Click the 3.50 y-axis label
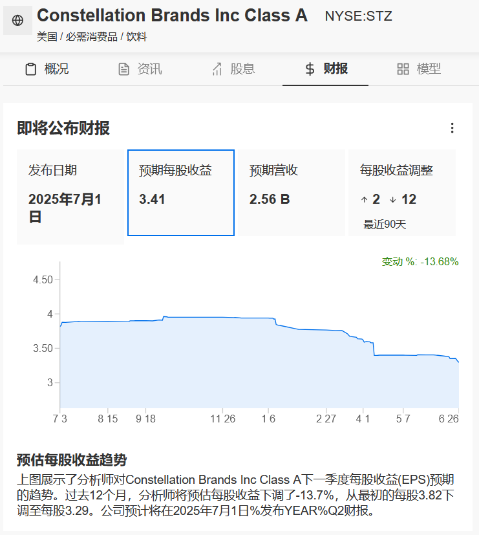 [43, 348]
